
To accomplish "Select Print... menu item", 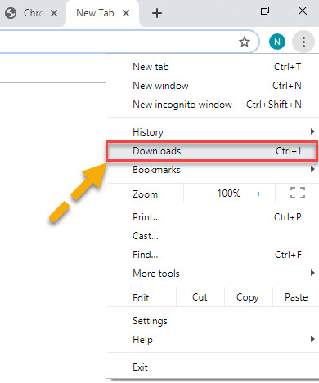I will (213, 217).
